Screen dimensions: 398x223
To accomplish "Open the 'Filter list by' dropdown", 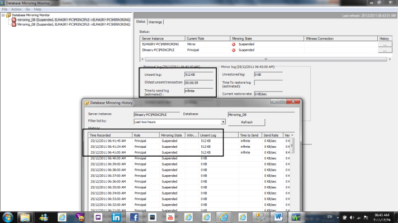I will tap(222, 121).
